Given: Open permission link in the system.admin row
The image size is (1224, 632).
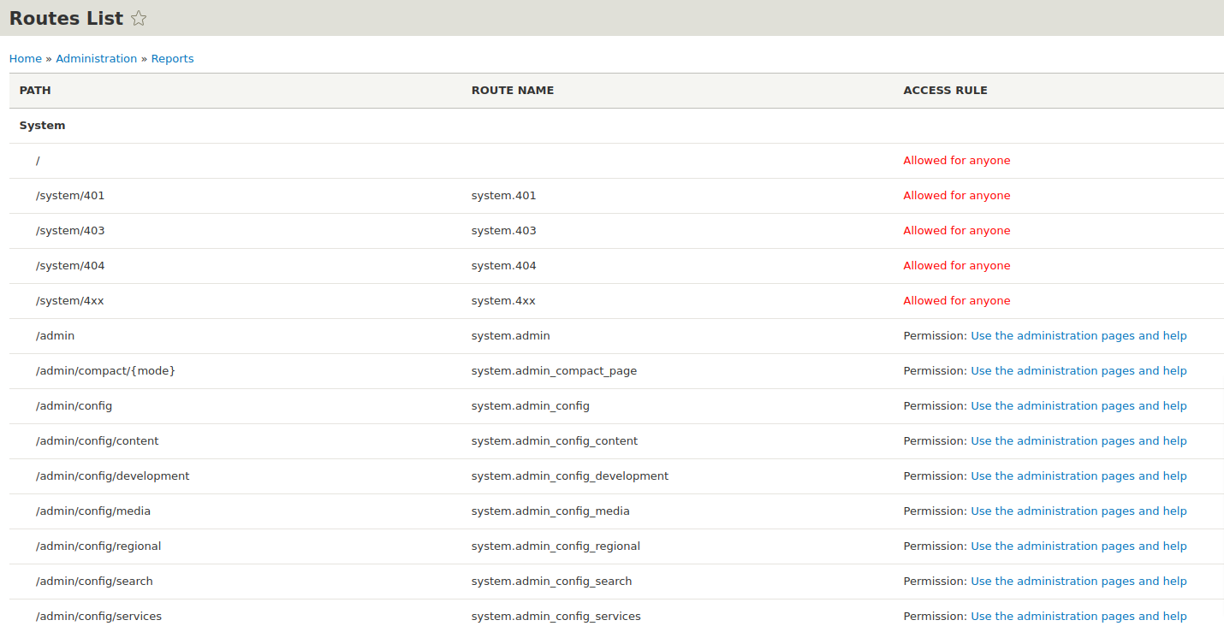Looking at the screenshot, I should coord(1078,336).
